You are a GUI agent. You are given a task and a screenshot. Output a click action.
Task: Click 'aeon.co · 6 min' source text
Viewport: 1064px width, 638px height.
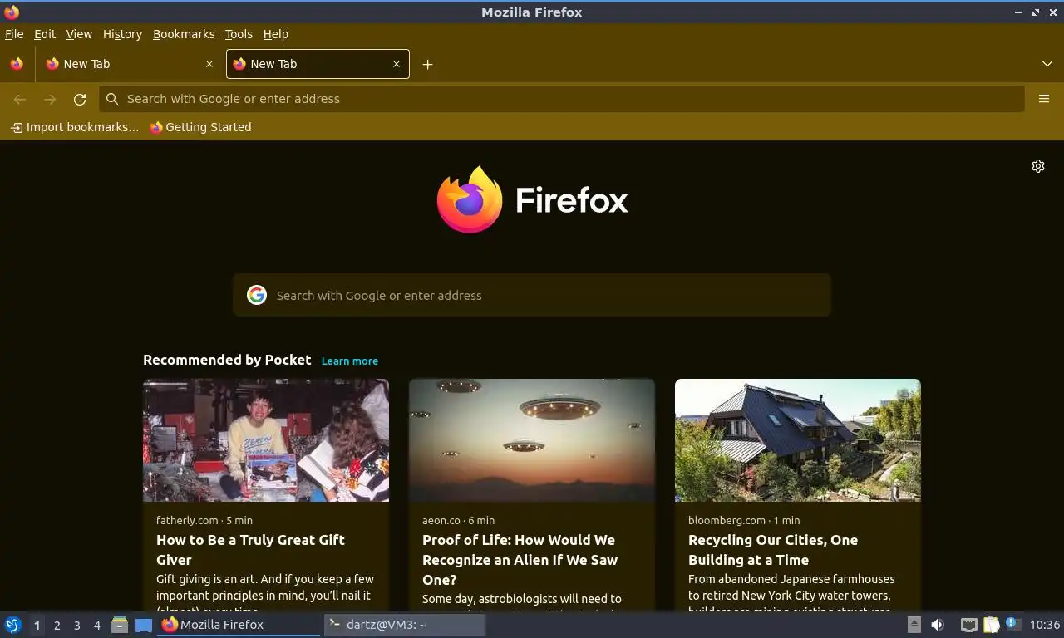point(458,520)
